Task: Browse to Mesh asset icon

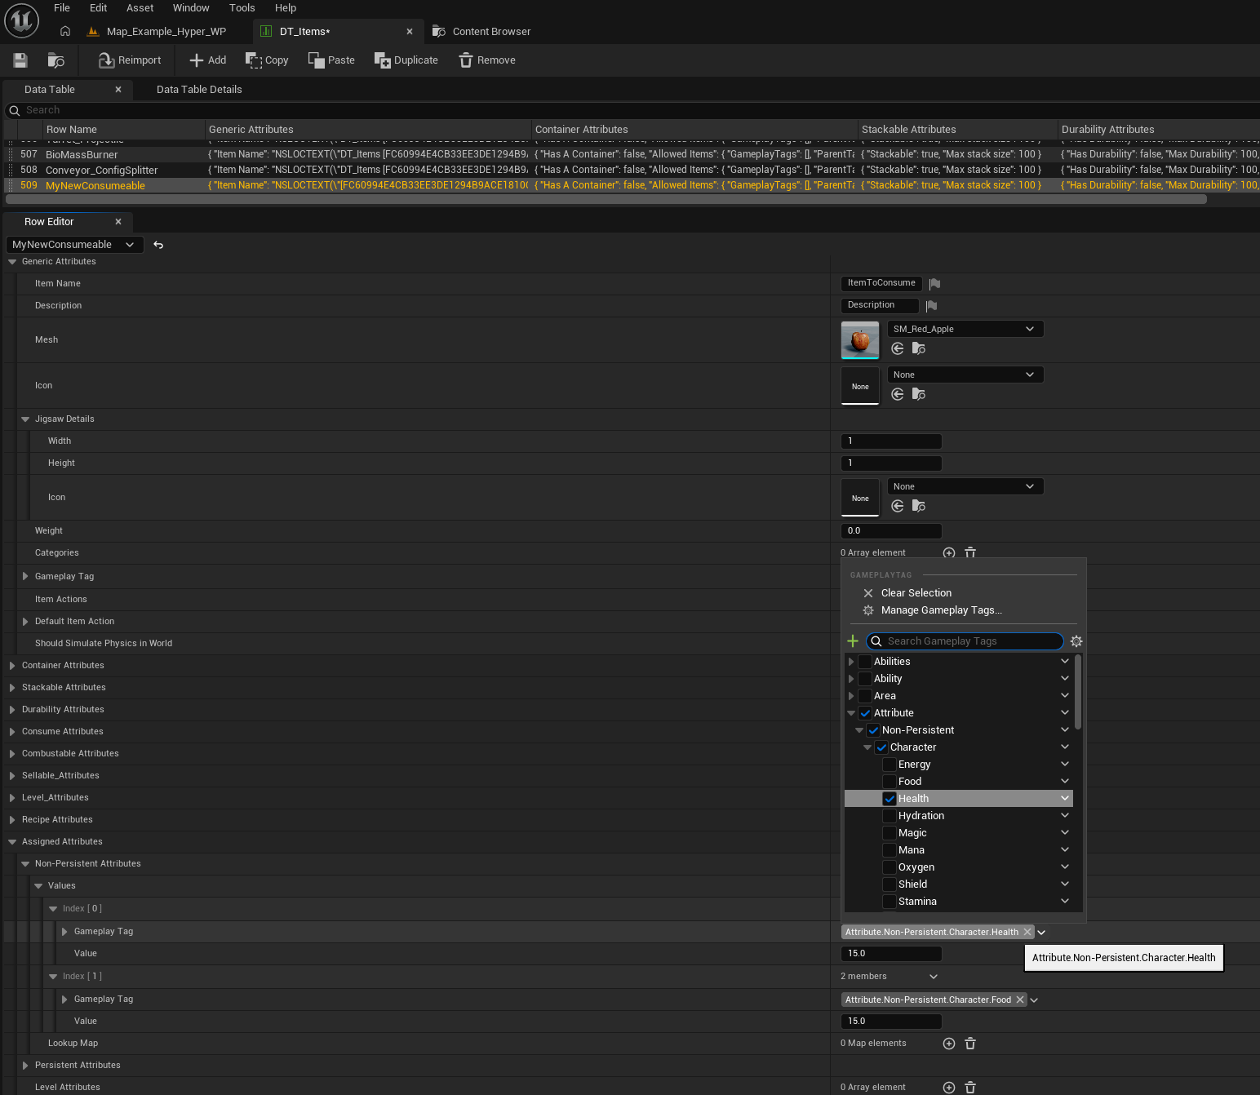Action: 919,349
